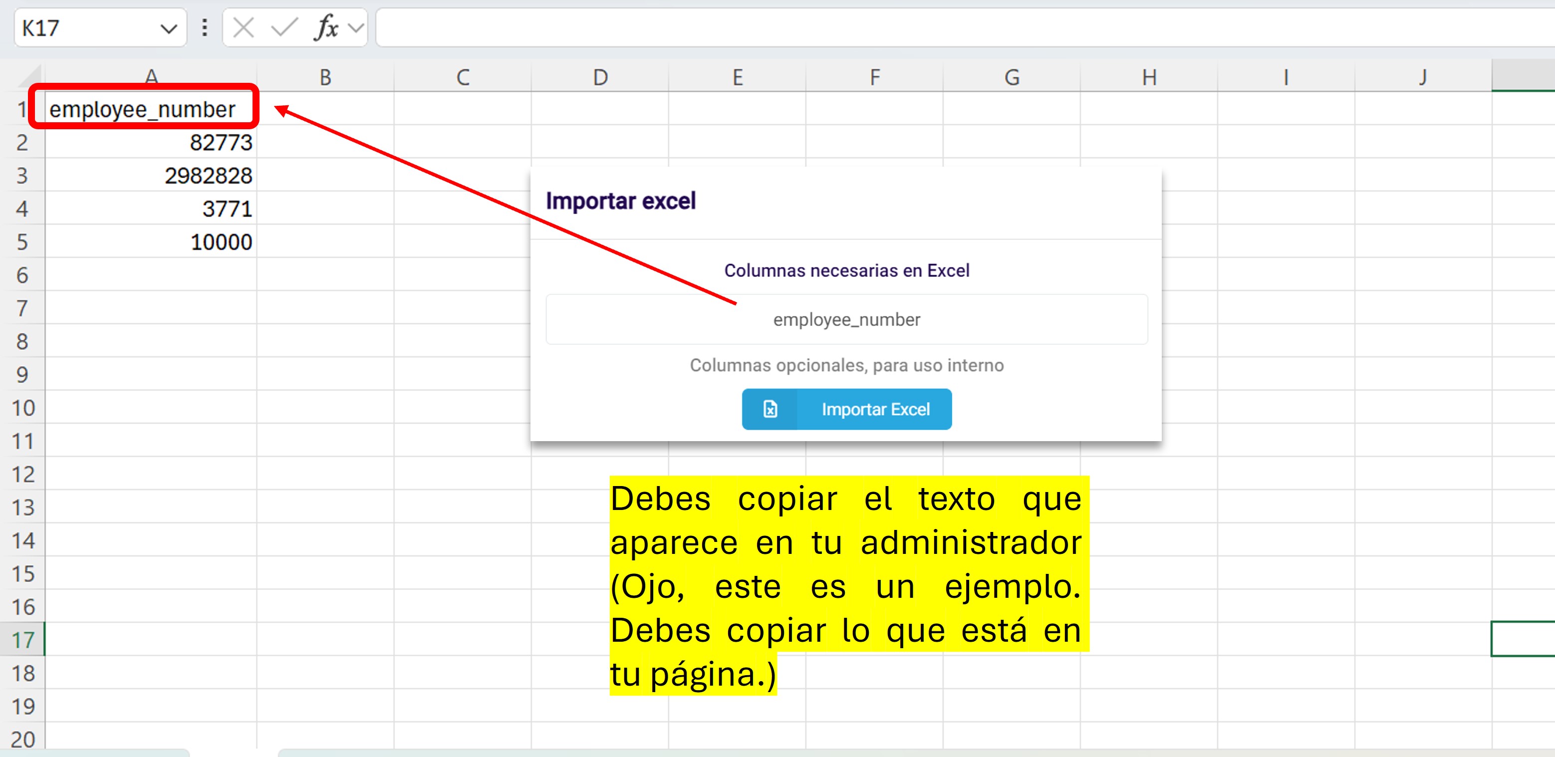Select row 10 header
Screen dimensions: 1555x757
click(23, 408)
